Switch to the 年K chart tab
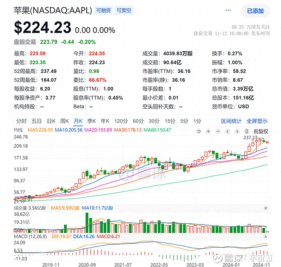 (x=105, y=121)
